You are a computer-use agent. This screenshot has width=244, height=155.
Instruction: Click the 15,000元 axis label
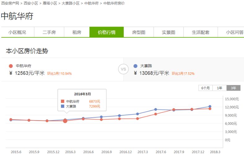232,99
